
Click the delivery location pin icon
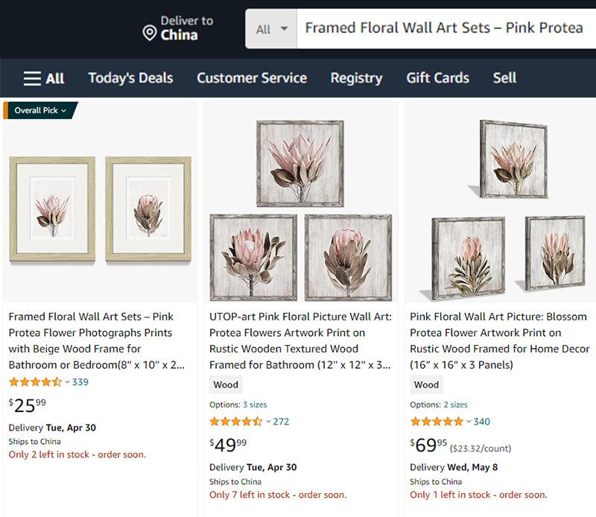[150, 33]
